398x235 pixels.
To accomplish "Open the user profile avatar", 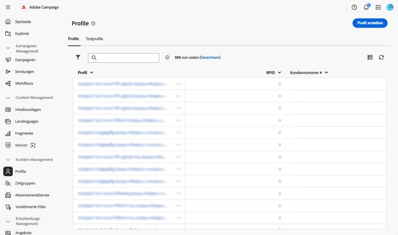I will pos(390,7).
